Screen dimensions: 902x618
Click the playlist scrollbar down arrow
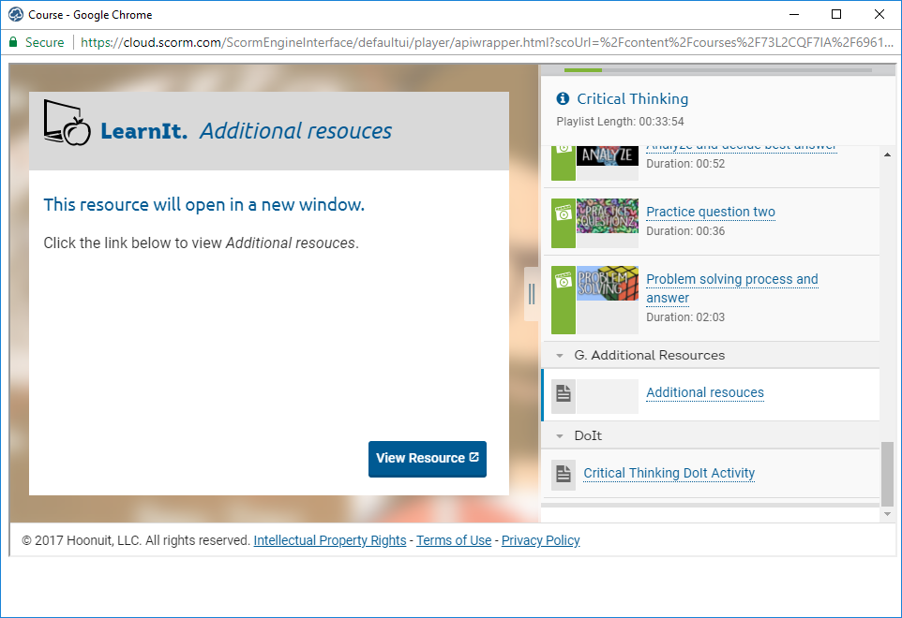(887, 514)
